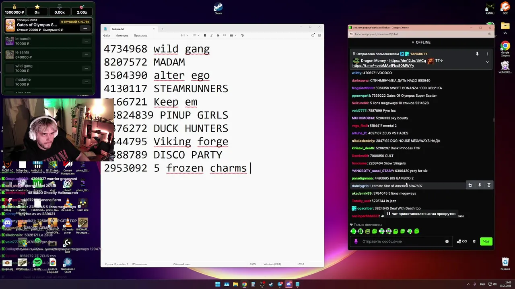The height and width of the screenshot is (289, 515).
Task: Open chat settings gear
Action: coord(474,241)
